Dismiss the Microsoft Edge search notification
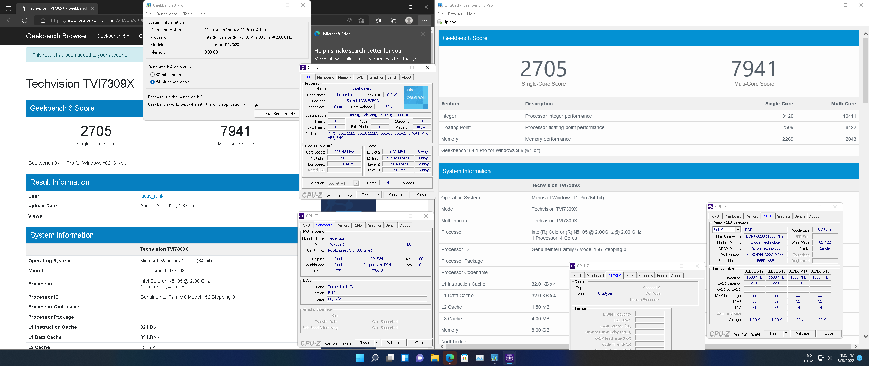The height and width of the screenshot is (366, 869). 423,34
